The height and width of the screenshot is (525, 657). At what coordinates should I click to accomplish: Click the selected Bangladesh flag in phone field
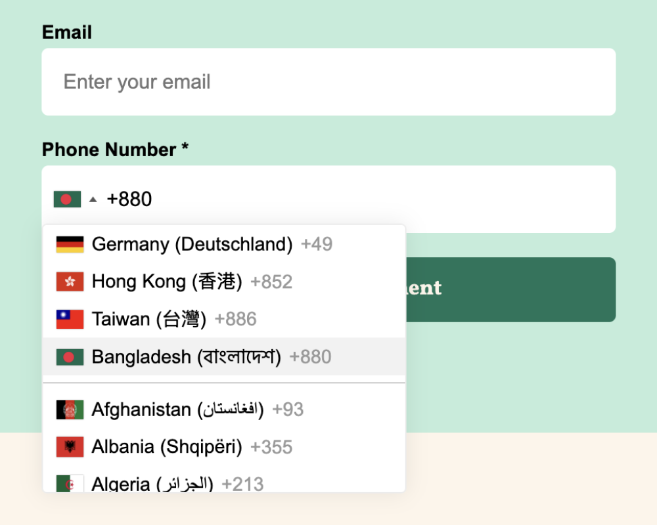pos(67,199)
